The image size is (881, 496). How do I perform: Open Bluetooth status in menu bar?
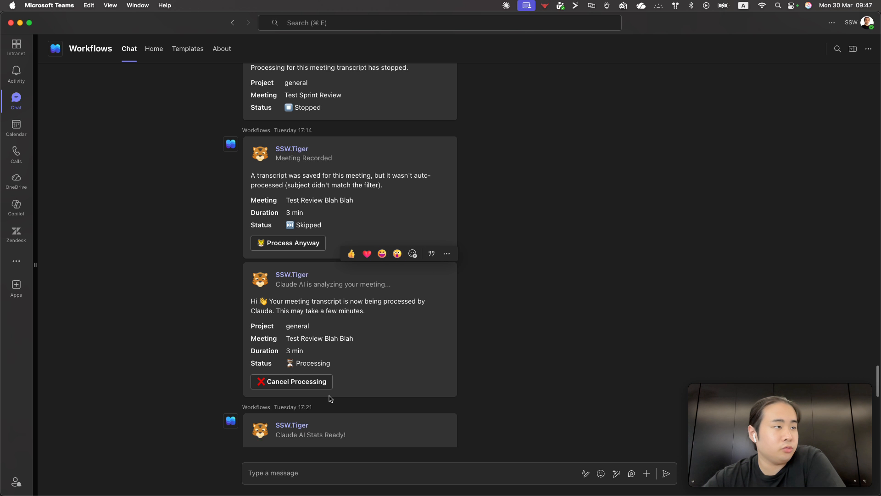click(691, 6)
